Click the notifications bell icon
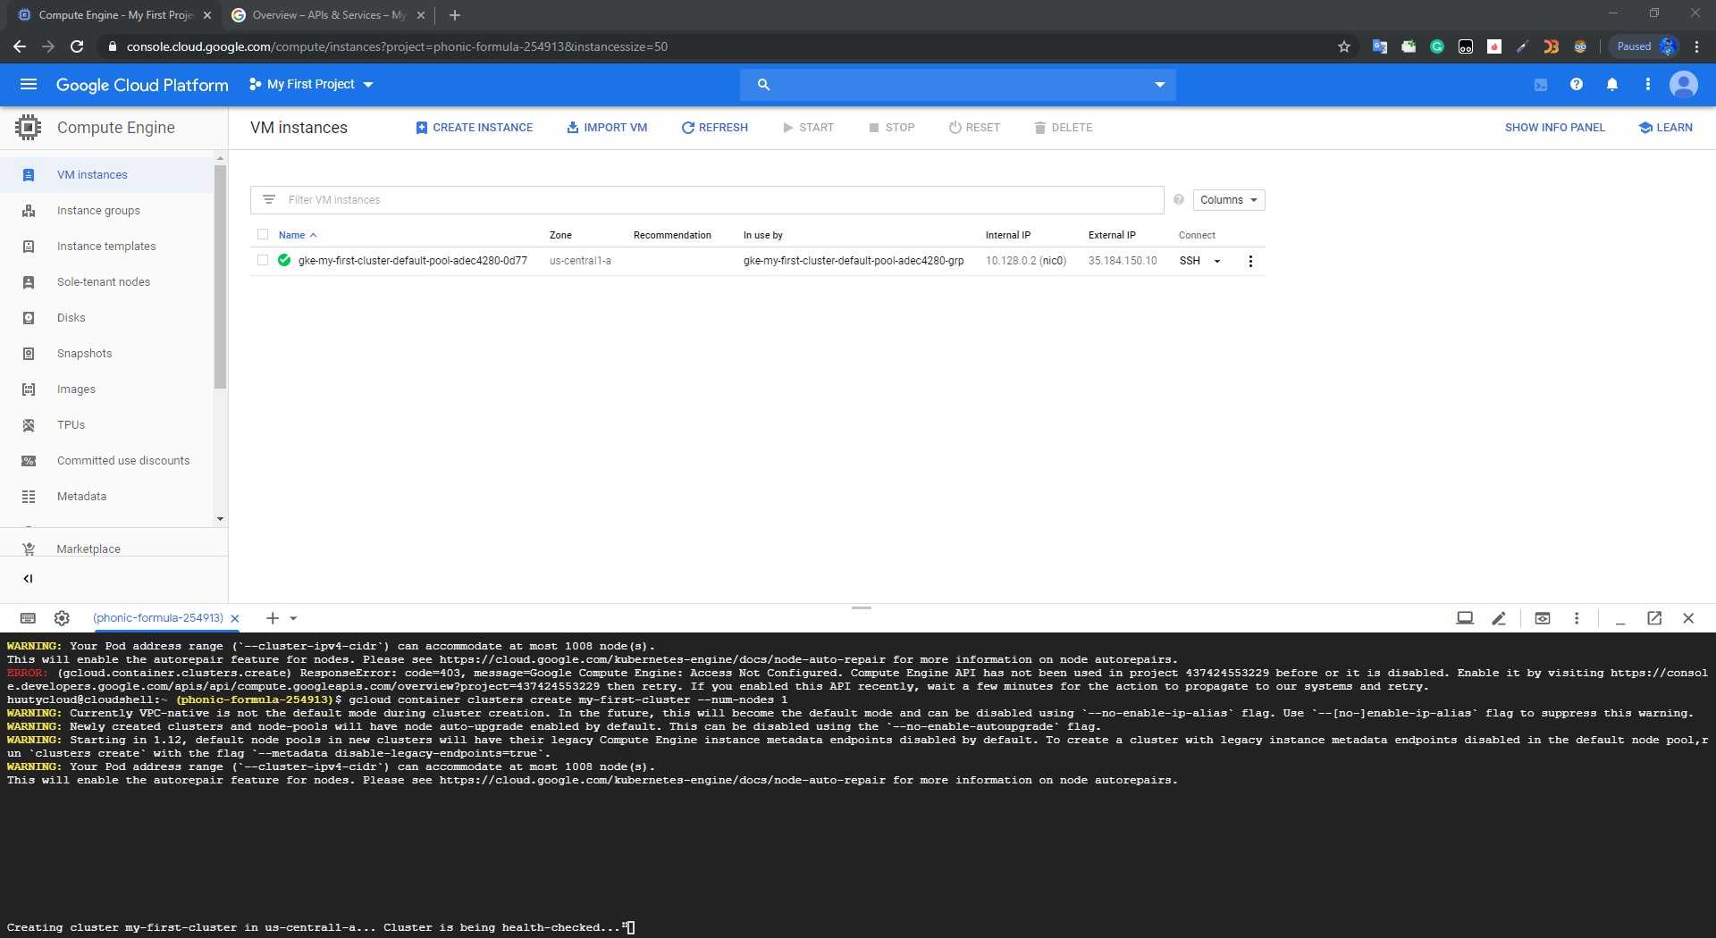Viewport: 1716px width, 938px height. point(1611,84)
